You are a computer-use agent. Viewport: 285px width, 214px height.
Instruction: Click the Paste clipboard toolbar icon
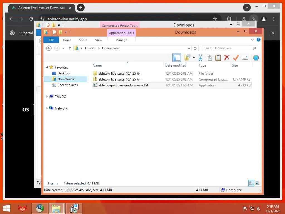(x=218, y=58)
